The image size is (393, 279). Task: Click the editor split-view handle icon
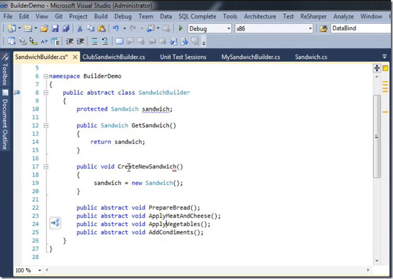[x=377, y=68]
